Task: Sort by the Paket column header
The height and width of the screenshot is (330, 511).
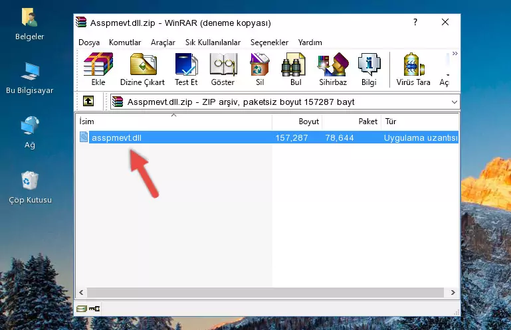Action: point(352,122)
